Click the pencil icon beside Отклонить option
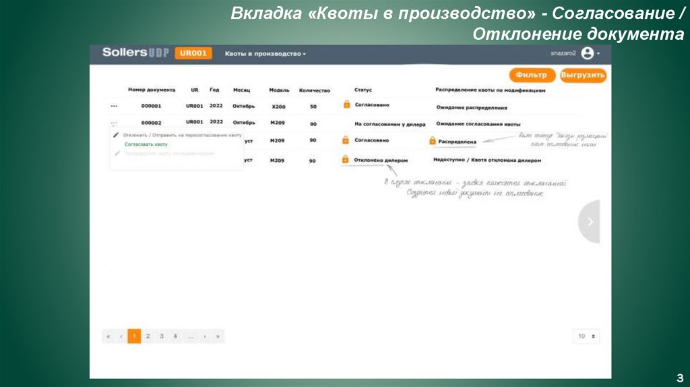Viewport: 690px width, 387px height. (116, 135)
